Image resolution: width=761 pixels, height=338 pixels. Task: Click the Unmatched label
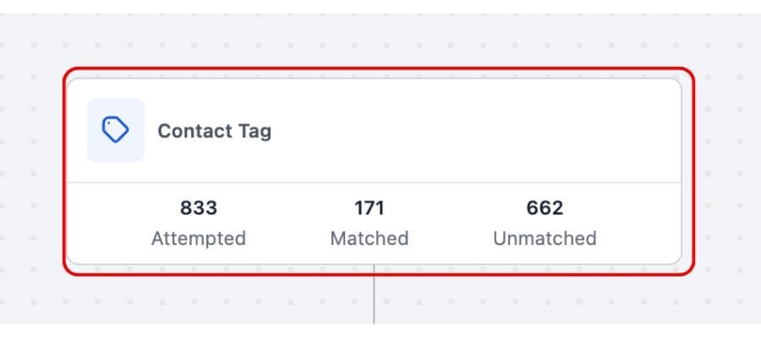click(545, 238)
